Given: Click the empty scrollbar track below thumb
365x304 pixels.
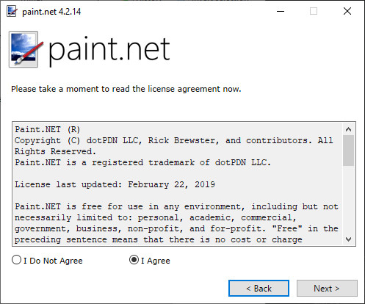Looking at the screenshot, I should (x=348, y=200).
